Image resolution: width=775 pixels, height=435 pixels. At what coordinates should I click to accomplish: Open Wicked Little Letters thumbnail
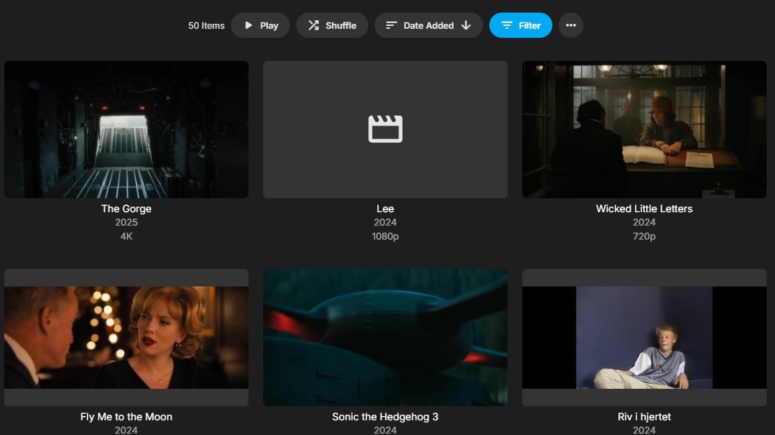click(645, 130)
